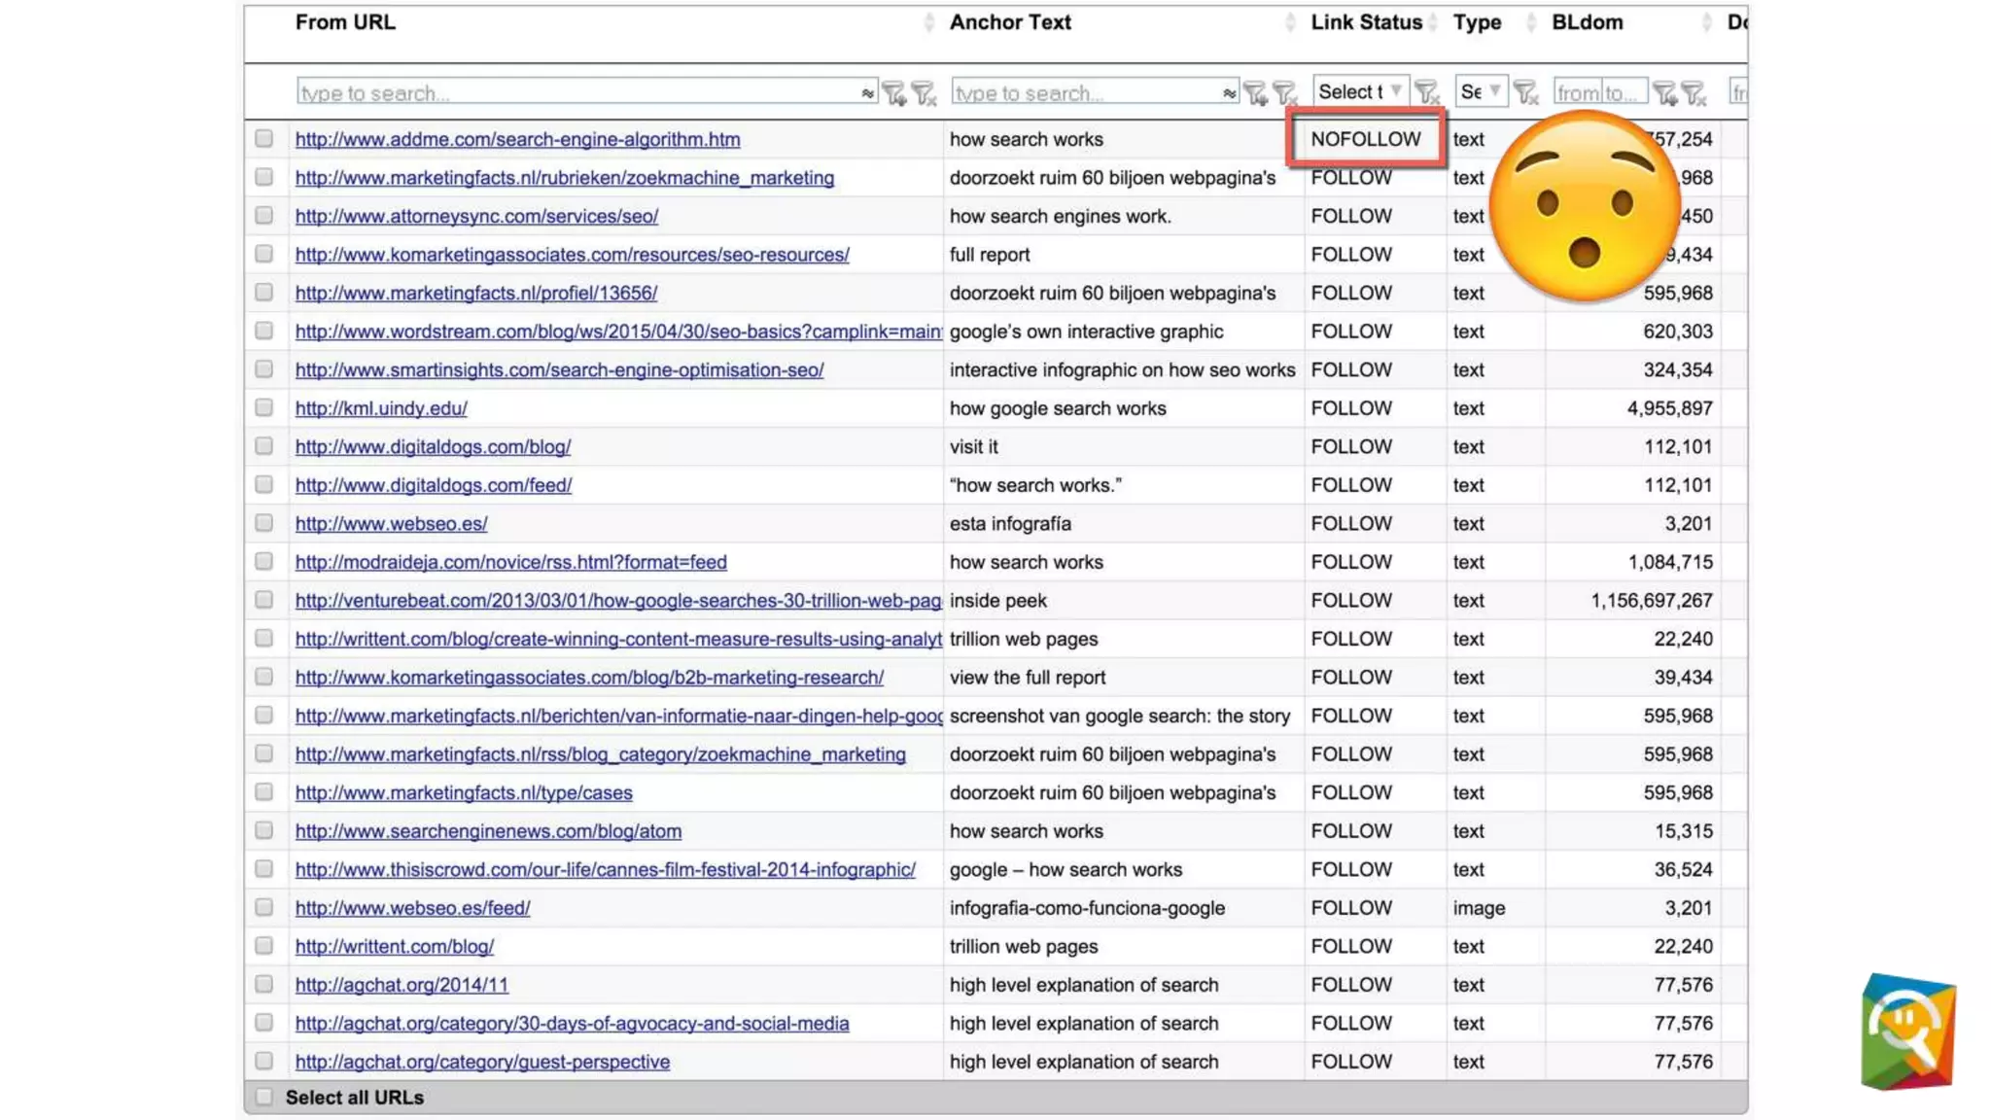Toggle the Select all URLs checkbox
This screenshot has width=1991, height=1120.
tap(263, 1097)
